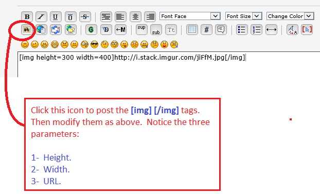Toggle editor view with the red bracket icon
The width and height of the screenshot is (320, 194).
(307, 30)
